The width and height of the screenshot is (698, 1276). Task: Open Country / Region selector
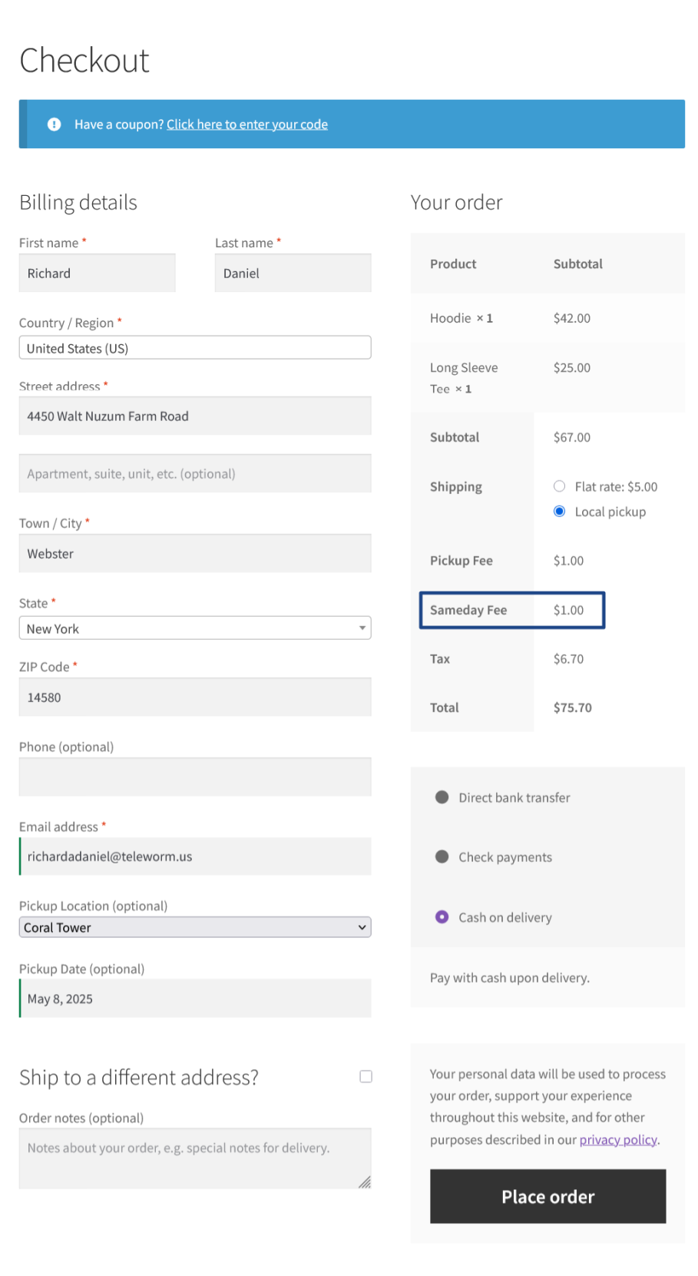(195, 348)
